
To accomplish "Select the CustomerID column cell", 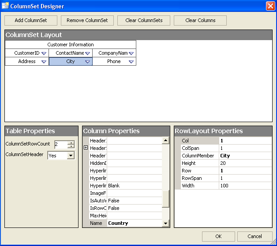I will point(27,53).
